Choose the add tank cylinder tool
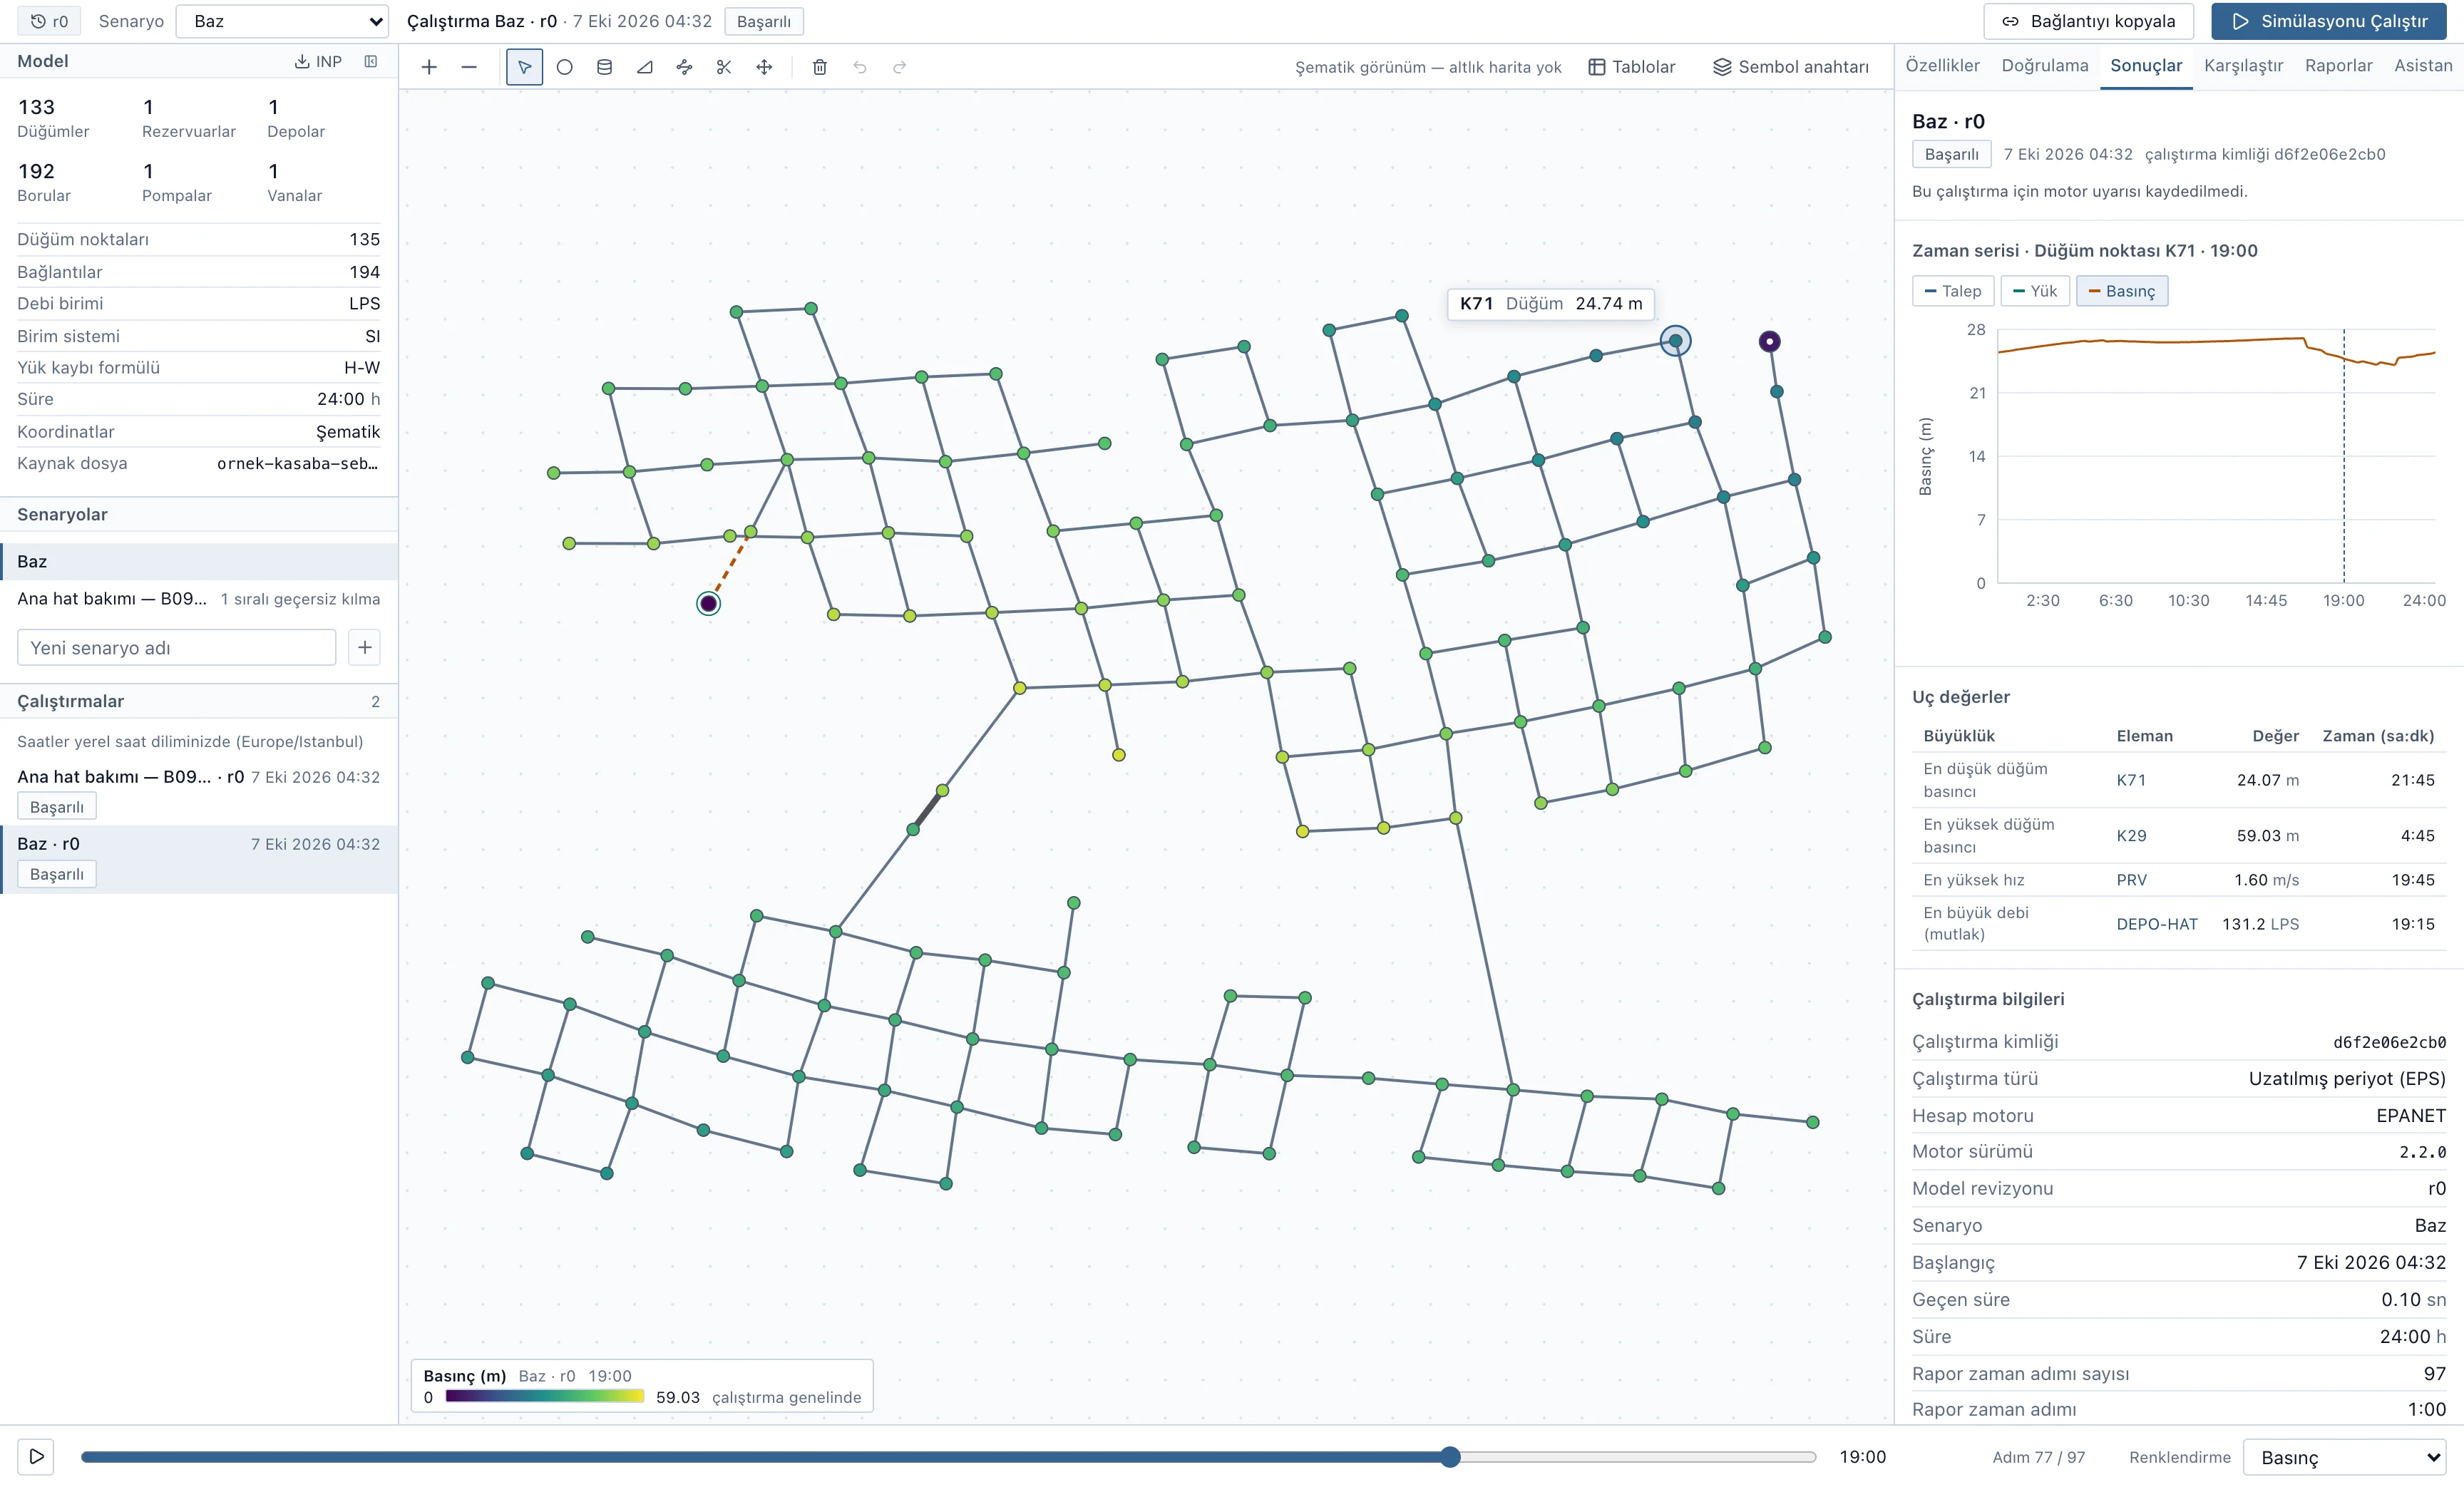The height and width of the screenshot is (1487, 2464). (x=604, y=67)
